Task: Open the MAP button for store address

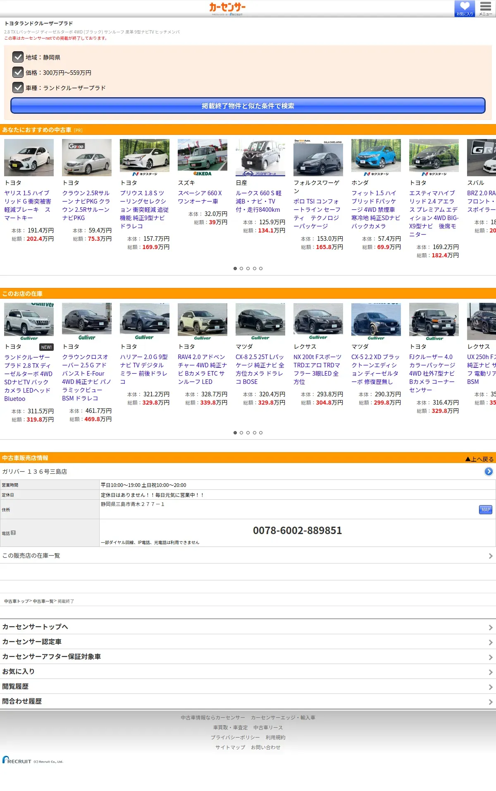Action: 486,510
